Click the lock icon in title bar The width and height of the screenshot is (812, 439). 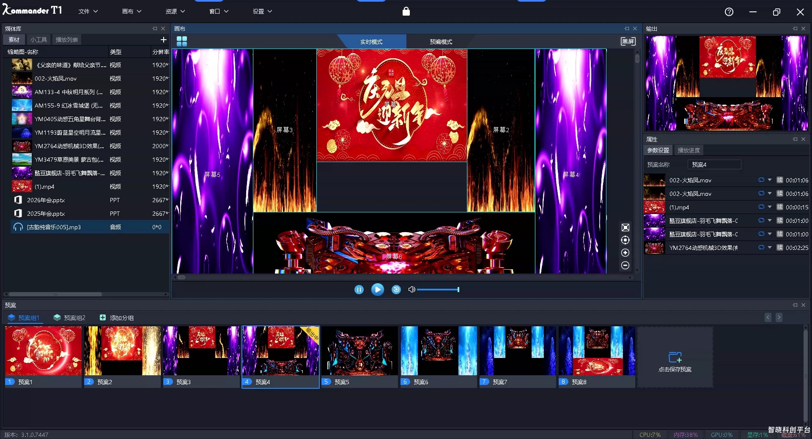[x=406, y=11]
